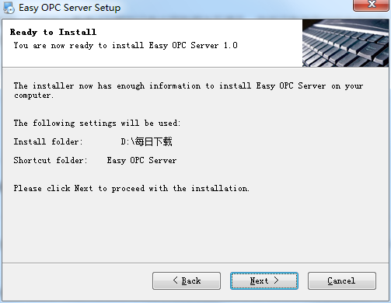
Task: Click the "Install folder:" label
Action: (x=48, y=141)
